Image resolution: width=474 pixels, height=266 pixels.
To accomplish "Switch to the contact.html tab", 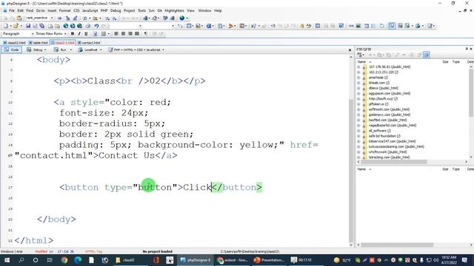I will [89, 43].
